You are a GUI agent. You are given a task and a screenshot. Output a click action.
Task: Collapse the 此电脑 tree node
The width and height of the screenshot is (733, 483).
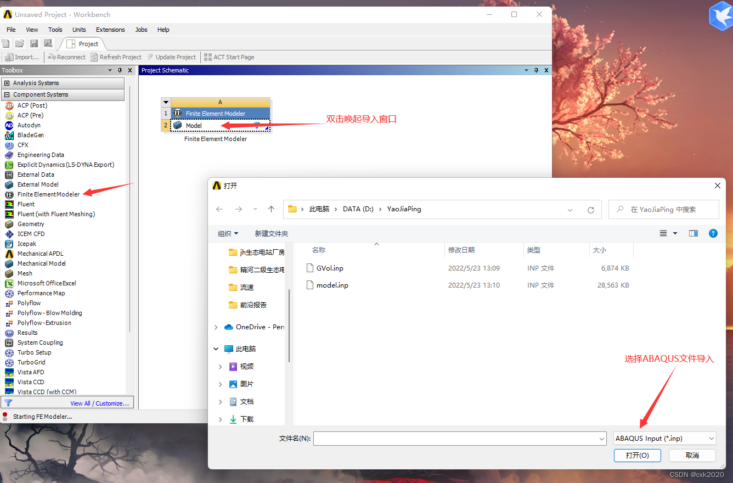pyautogui.click(x=216, y=349)
